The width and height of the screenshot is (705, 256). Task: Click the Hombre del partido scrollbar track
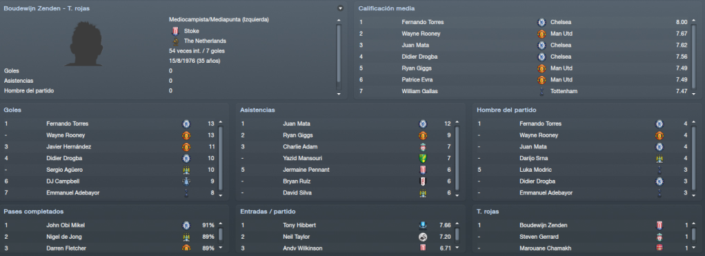click(694, 159)
